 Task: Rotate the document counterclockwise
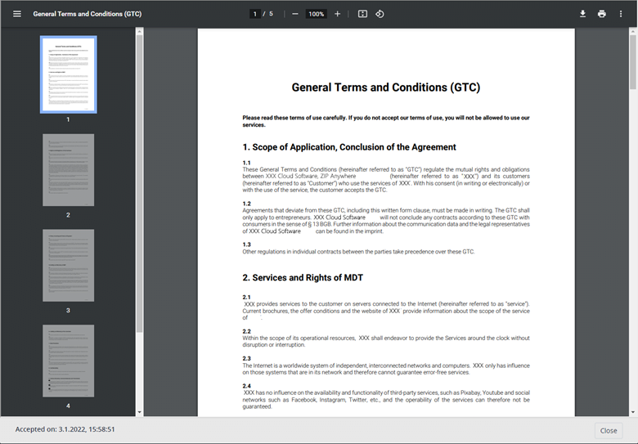tap(380, 14)
